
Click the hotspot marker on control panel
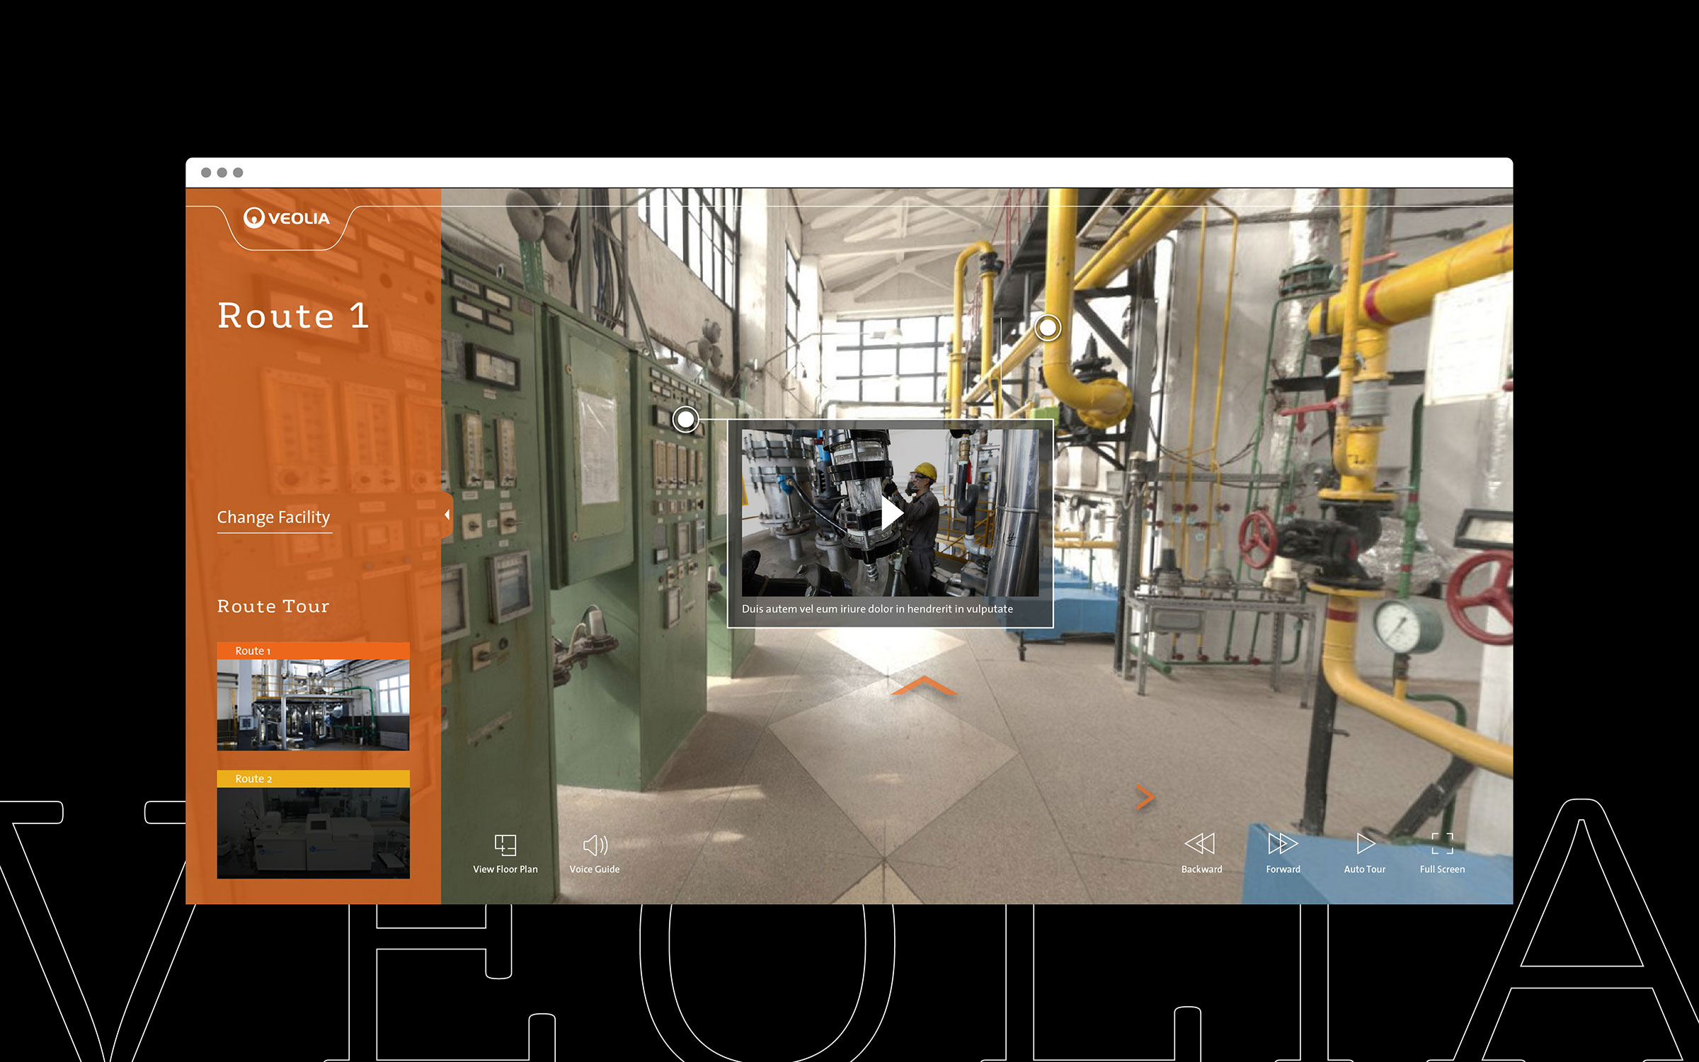coord(685,420)
